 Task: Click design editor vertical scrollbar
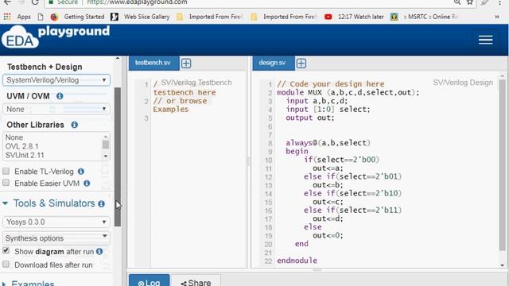click(502, 164)
